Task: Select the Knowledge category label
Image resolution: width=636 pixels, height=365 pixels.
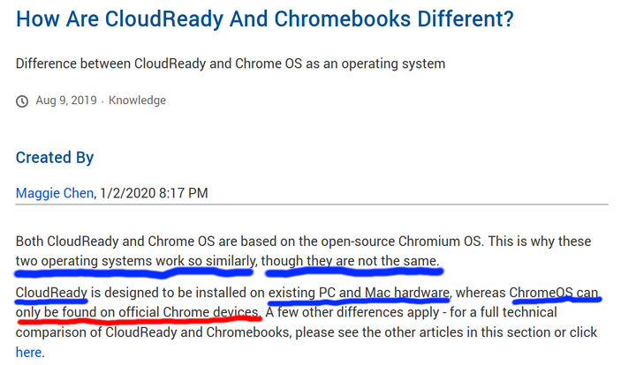Action: click(137, 101)
